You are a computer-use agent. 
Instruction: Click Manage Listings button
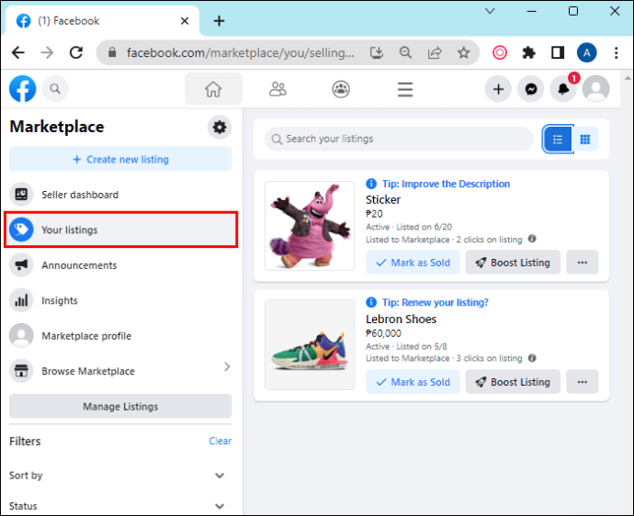tap(120, 406)
